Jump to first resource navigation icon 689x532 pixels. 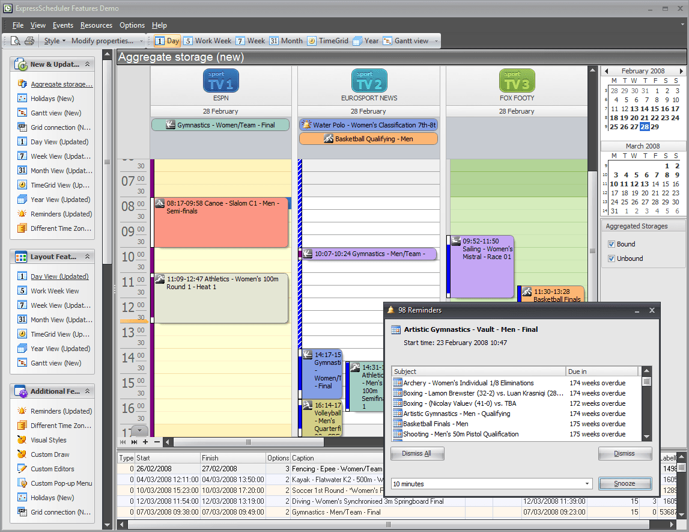tap(123, 442)
